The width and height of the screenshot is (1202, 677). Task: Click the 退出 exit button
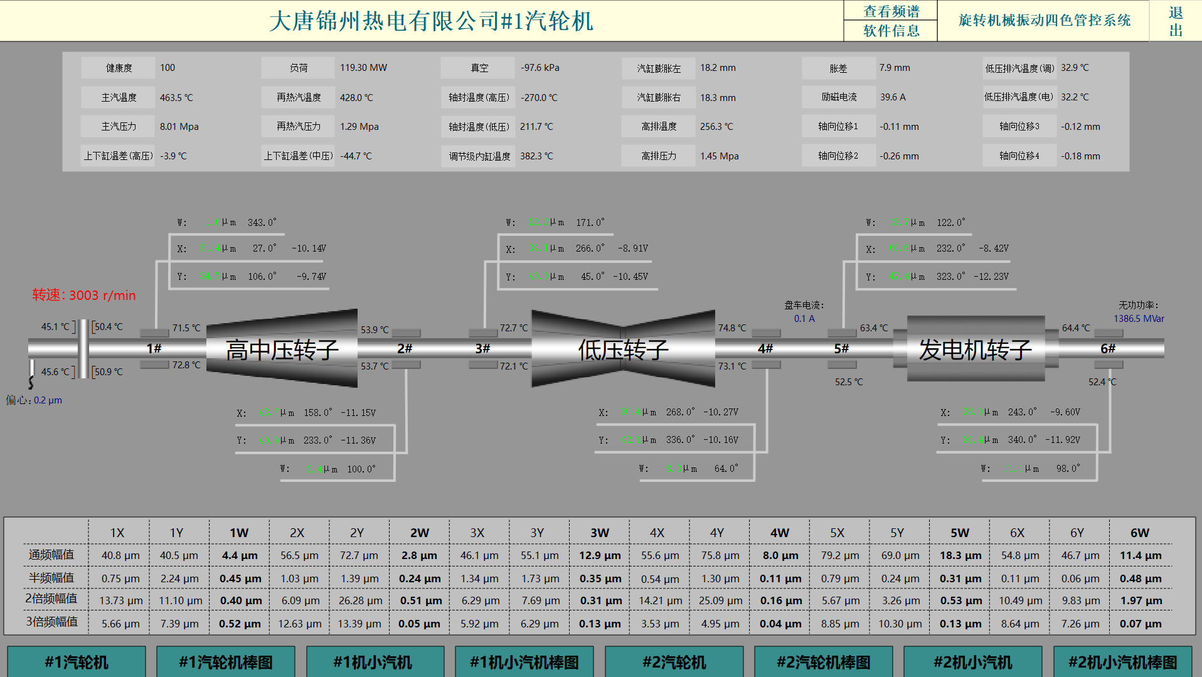[1176, 21]
